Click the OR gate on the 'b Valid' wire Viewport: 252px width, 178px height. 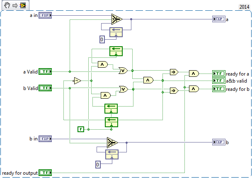(124, 89)
